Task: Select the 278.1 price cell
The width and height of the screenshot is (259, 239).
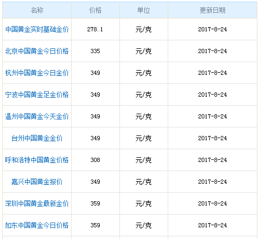Action: (95, 29)
